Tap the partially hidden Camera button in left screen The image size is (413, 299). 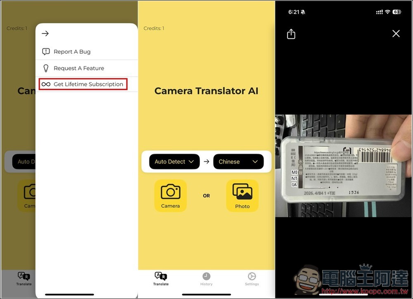coord(26,196)
